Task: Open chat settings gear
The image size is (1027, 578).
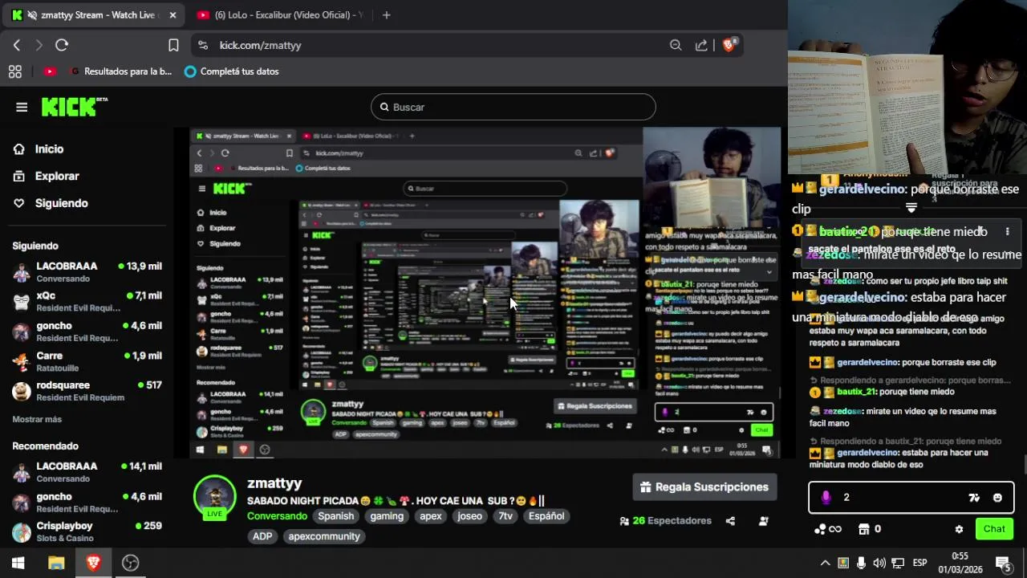Action: point(959,529)
